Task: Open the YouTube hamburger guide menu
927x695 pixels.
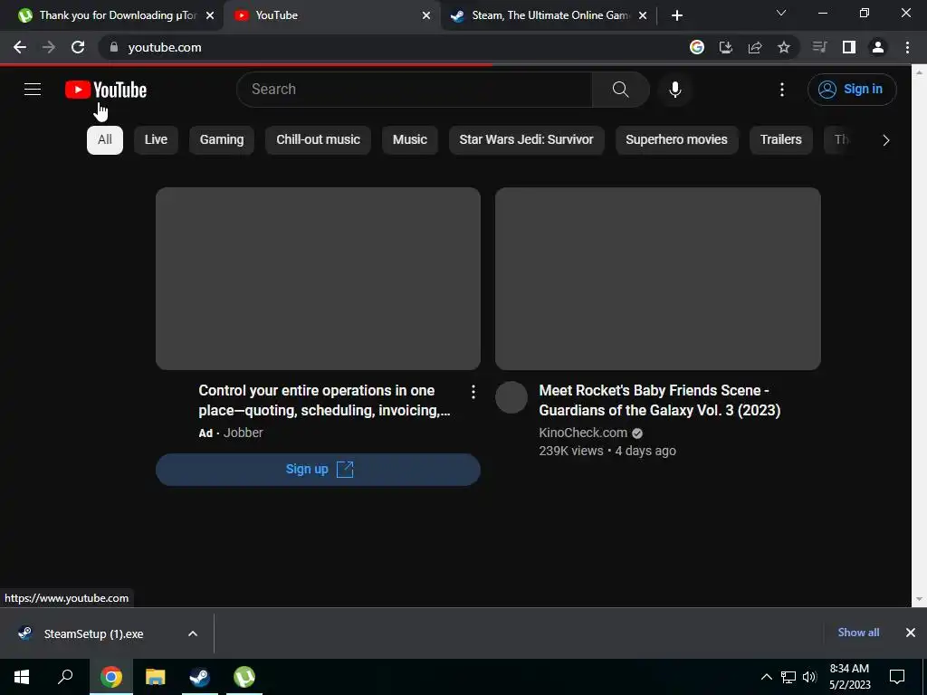Action: click(x=33, y=90)
